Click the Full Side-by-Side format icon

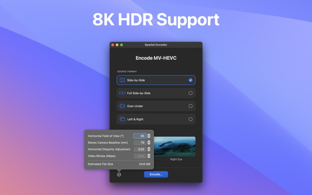(x=122, y=93)
